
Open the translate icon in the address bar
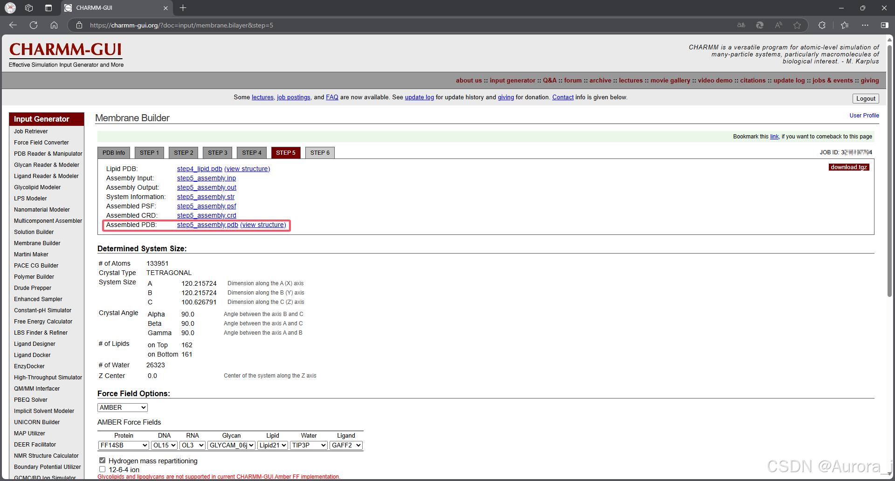[x=741, y=25]
